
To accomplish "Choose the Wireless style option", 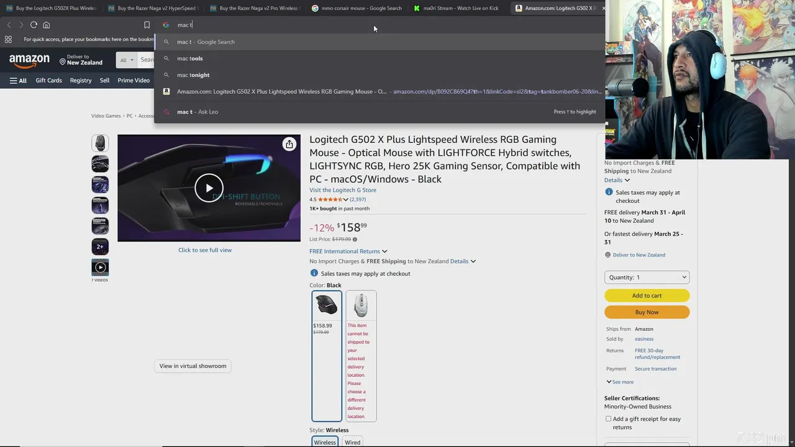I will (324, 442).
